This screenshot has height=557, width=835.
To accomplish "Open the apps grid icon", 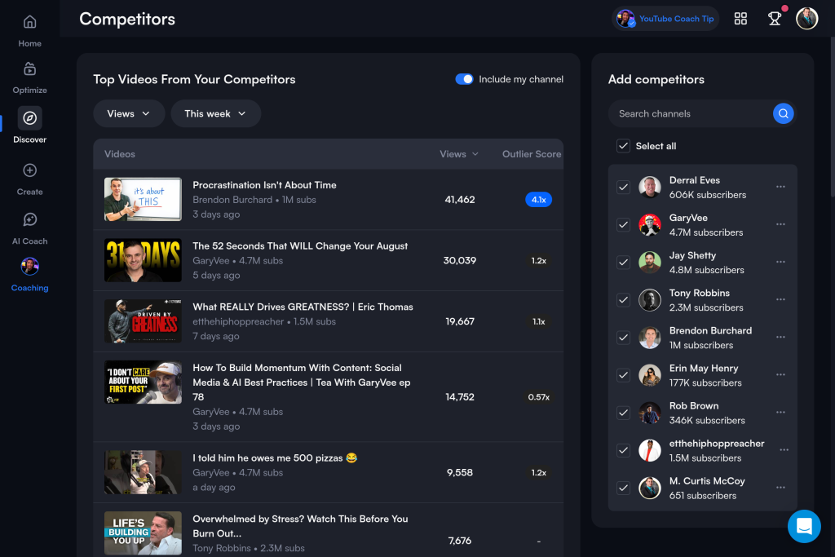I will (x=740, y=19).
